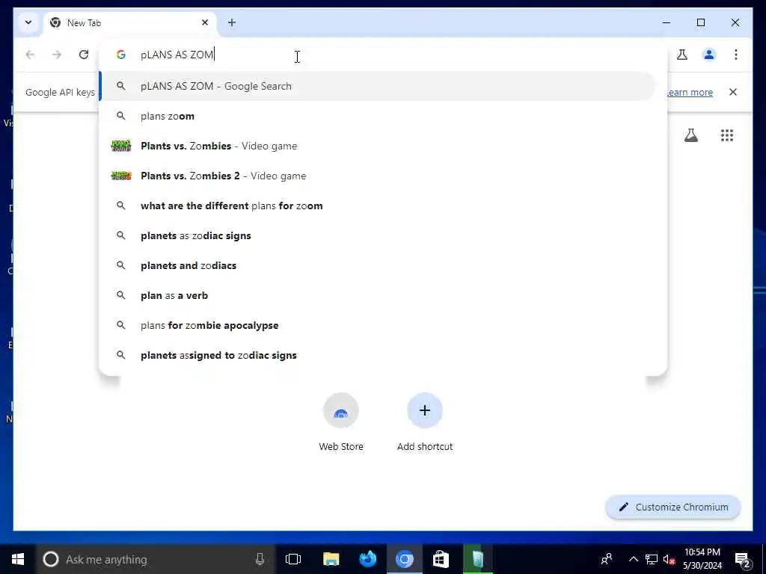This screenshot has width=766, height=574.
Task: Open the Google apps grid
Action: click(727, 135)
